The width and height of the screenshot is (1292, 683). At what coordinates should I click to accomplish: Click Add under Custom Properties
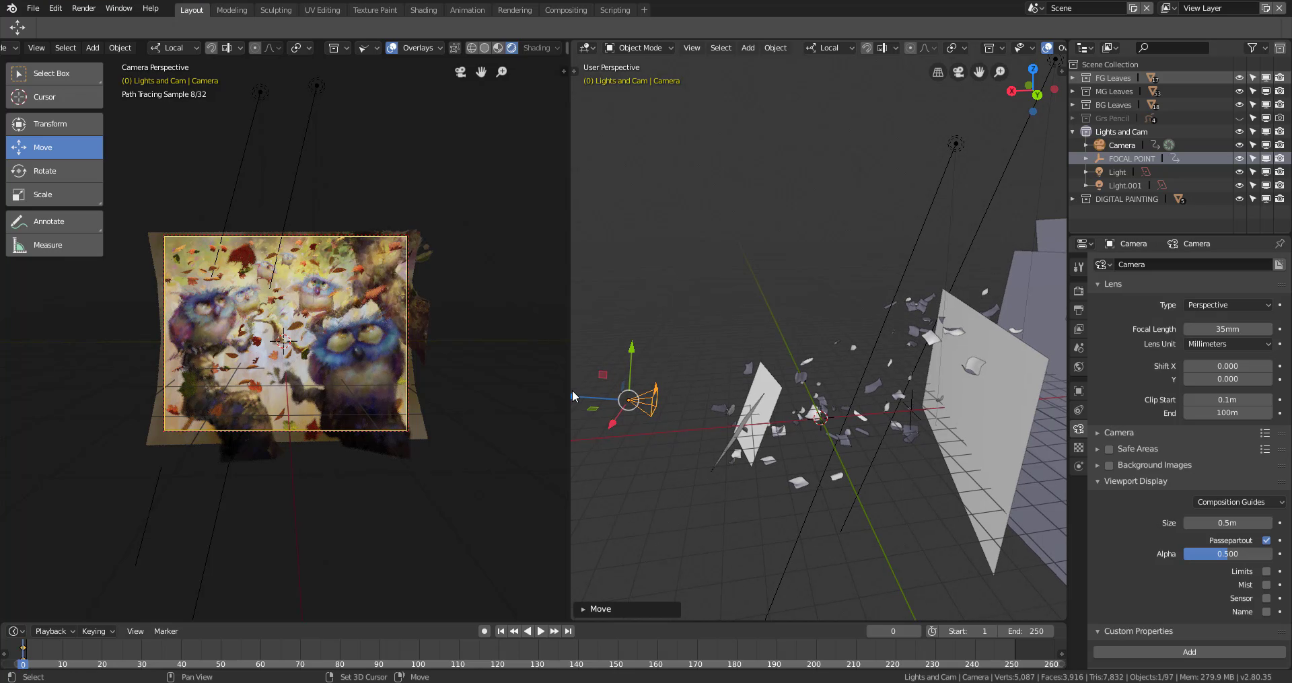[x=1189, y=652]
